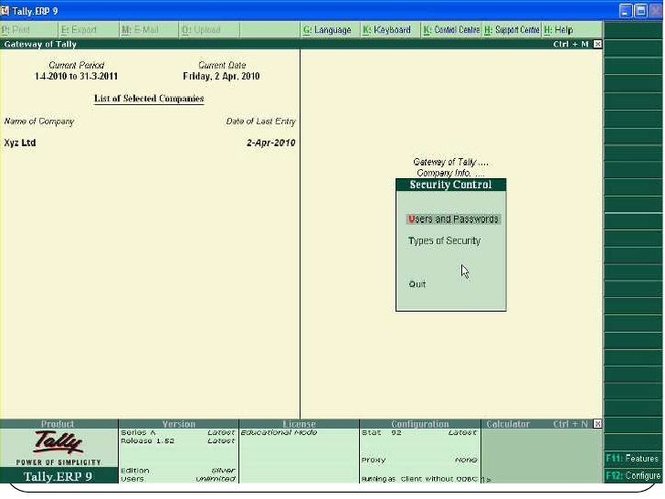Click the E-Mail button
This screenshot has width=665, height=499.
(148, 30)
